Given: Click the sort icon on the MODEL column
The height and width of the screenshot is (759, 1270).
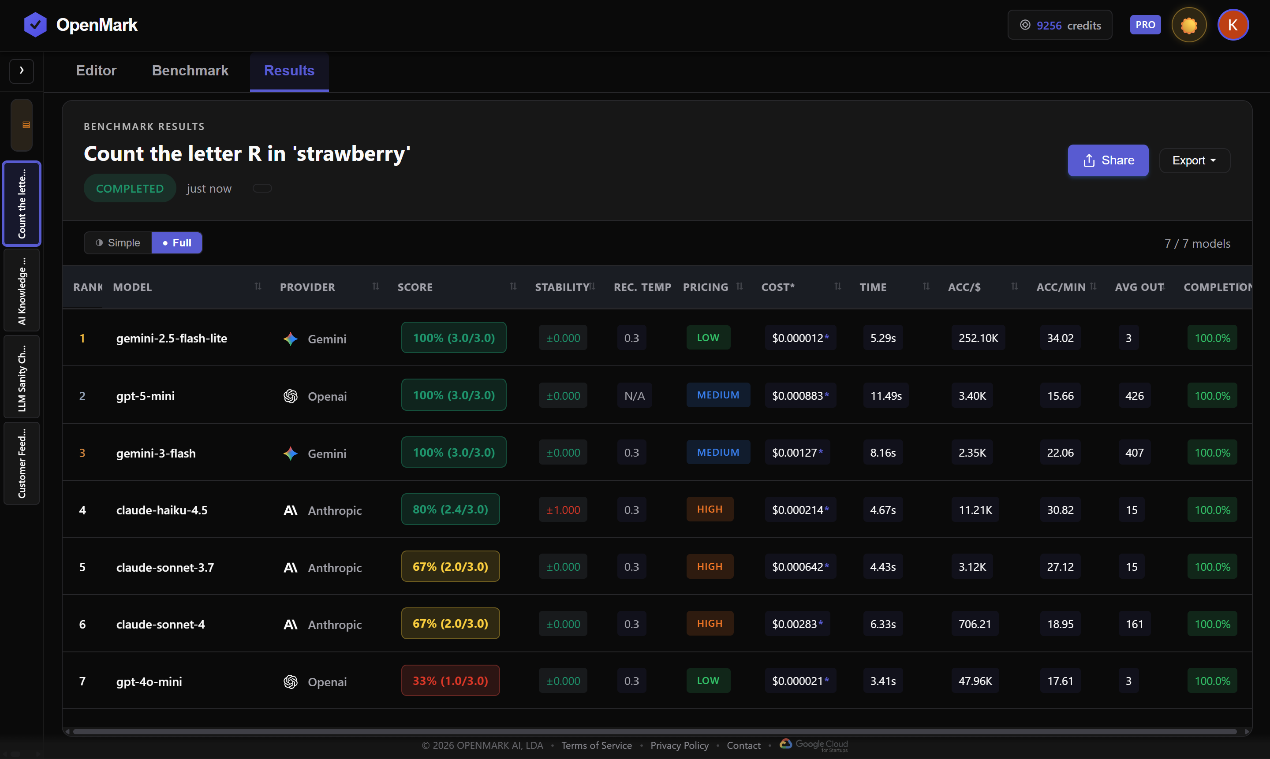Looking at the screenshot, I should [x=258, y=286].
